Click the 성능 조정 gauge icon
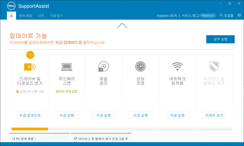244x146 pixels. click(140, 66)
